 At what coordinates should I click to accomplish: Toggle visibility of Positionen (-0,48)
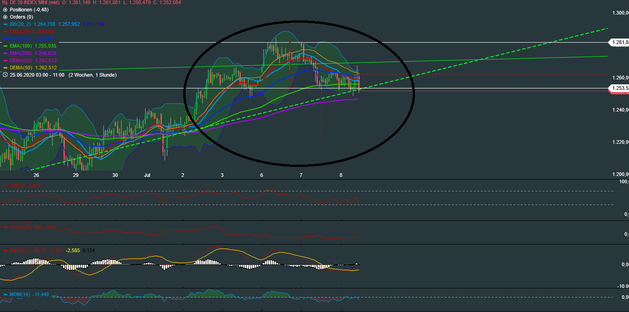click(x=5, y=10)
